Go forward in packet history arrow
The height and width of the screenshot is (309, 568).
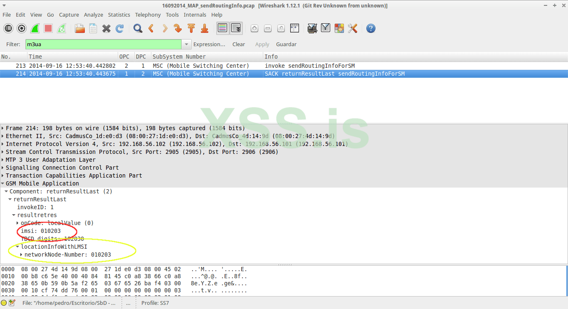click(165, 28)
